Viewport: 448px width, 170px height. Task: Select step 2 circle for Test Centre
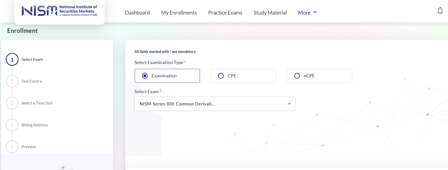(12, 81)
